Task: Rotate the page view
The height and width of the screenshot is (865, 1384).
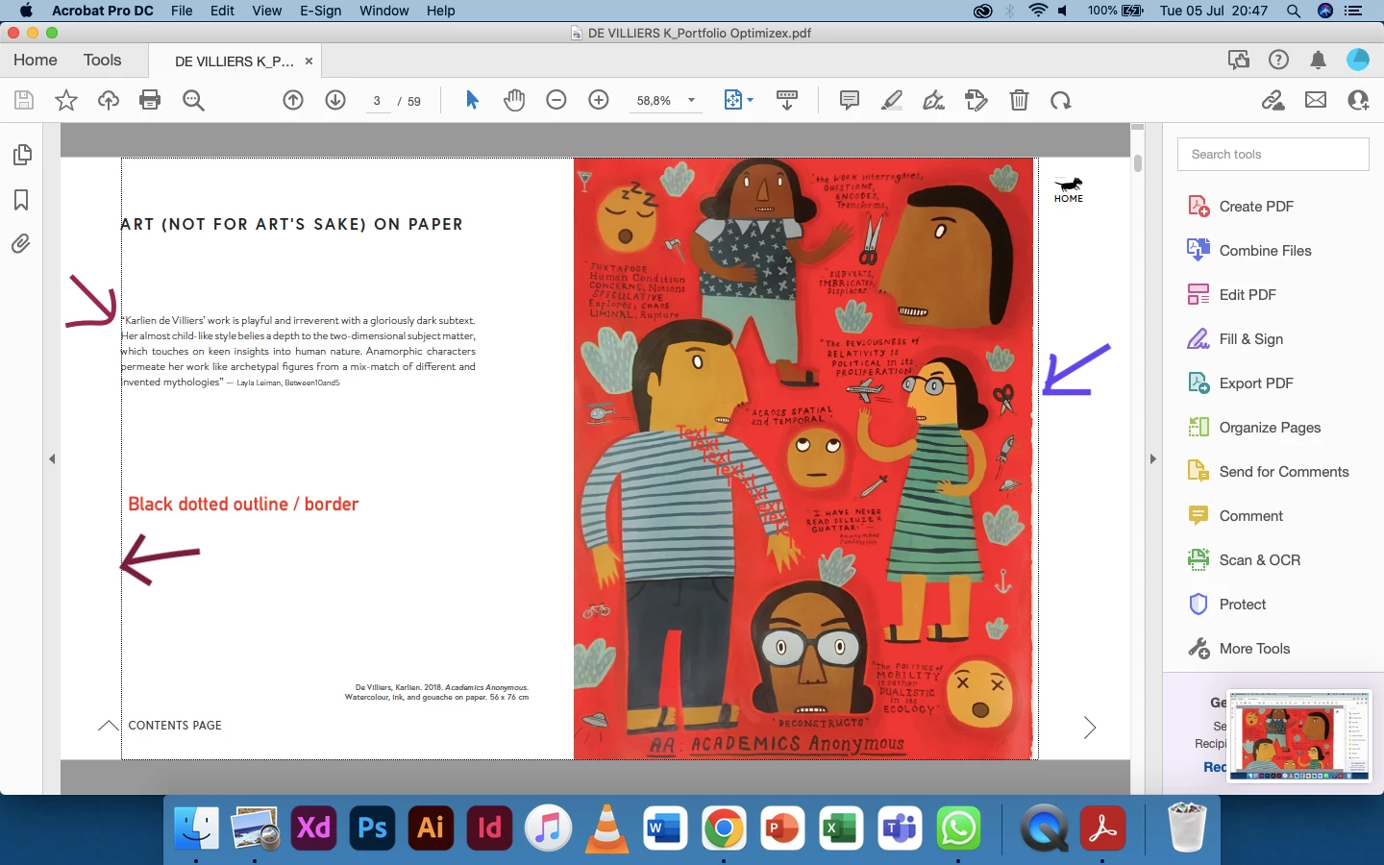Action: 1061,100
